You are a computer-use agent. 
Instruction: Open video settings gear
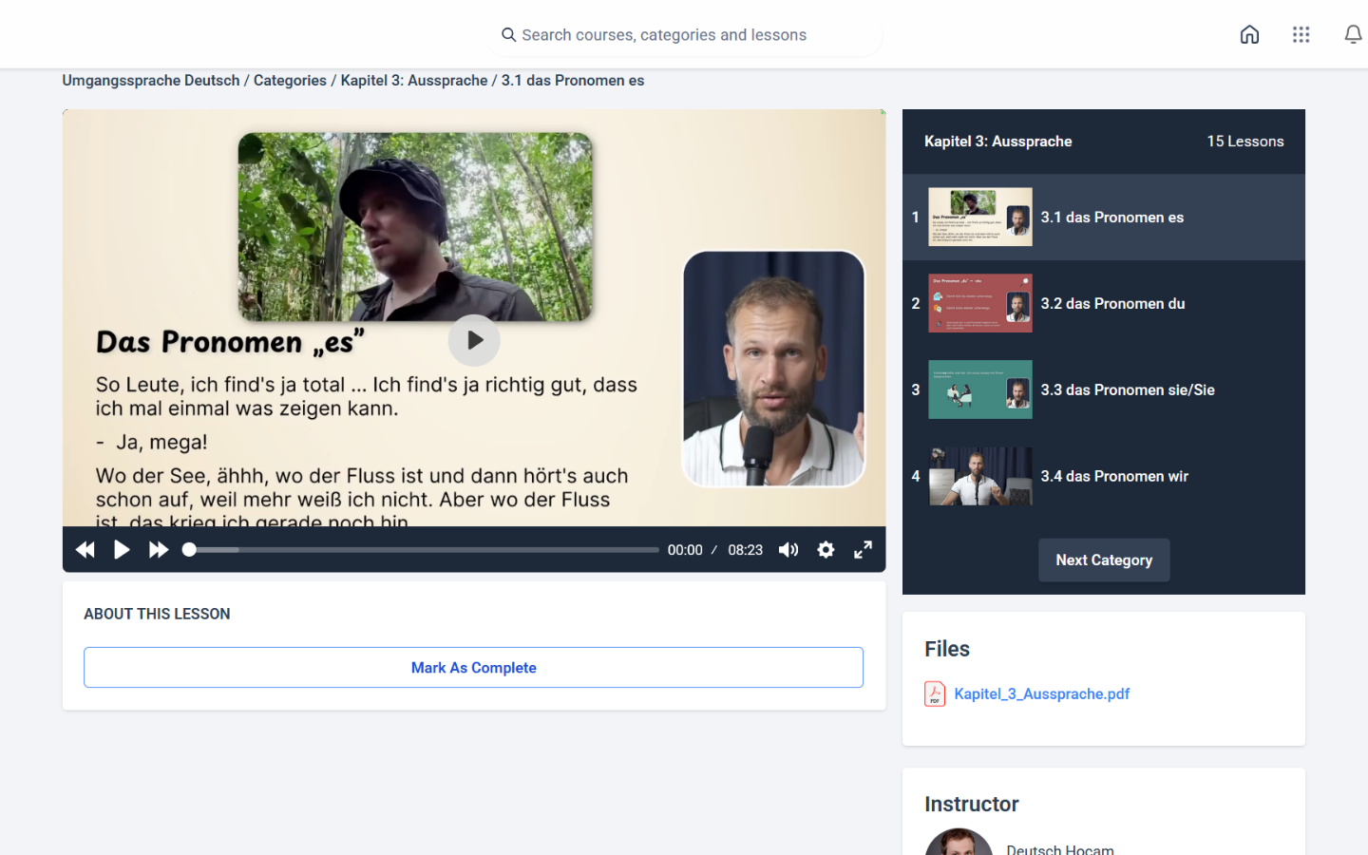(x=826, y=550)
